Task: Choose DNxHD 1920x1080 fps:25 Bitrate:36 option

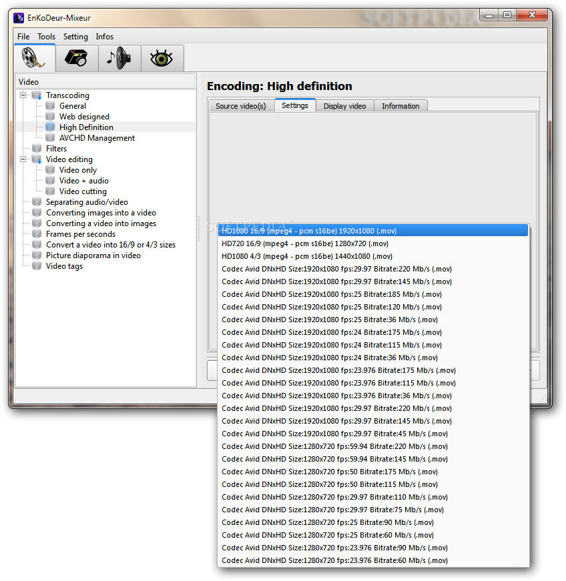Action: 373,320
